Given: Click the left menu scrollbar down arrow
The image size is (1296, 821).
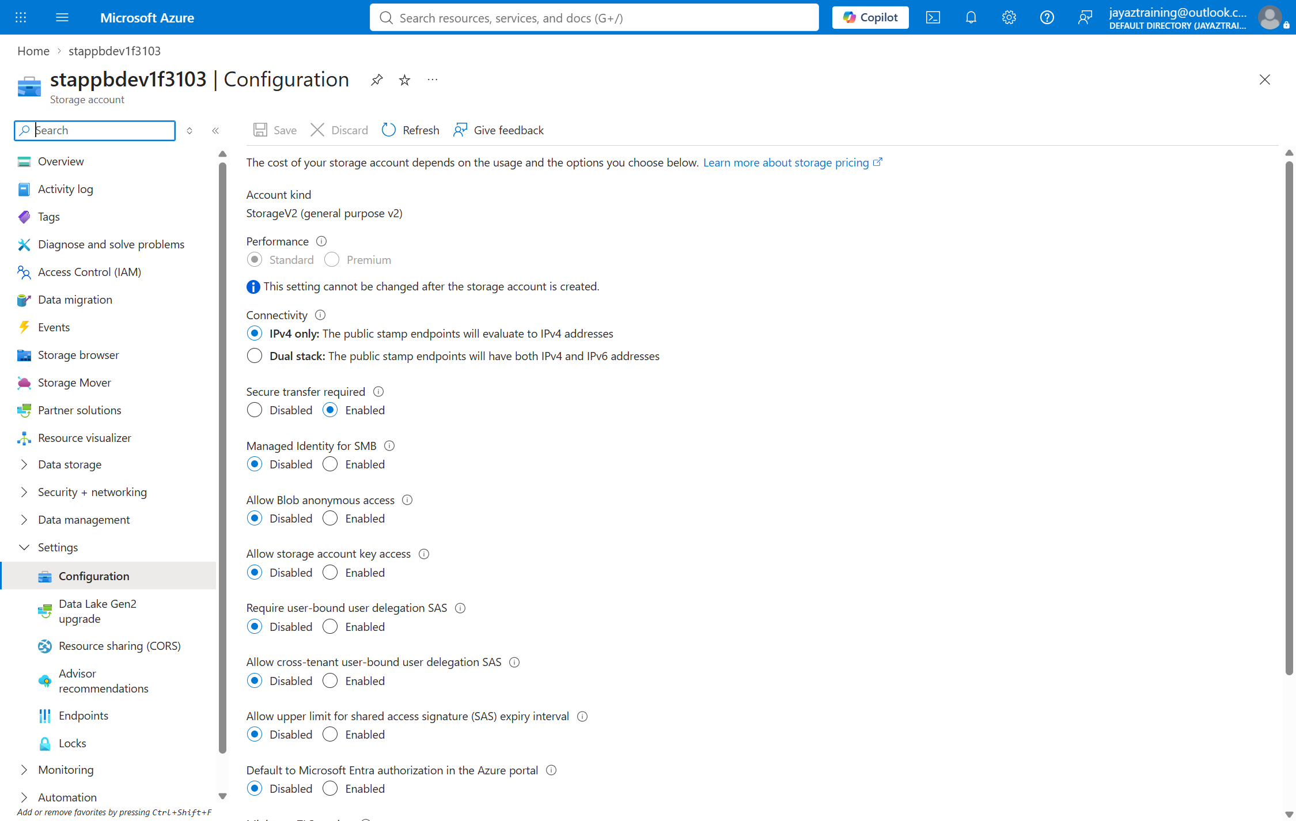Looking at the screenshot, I should click(223, 796).
